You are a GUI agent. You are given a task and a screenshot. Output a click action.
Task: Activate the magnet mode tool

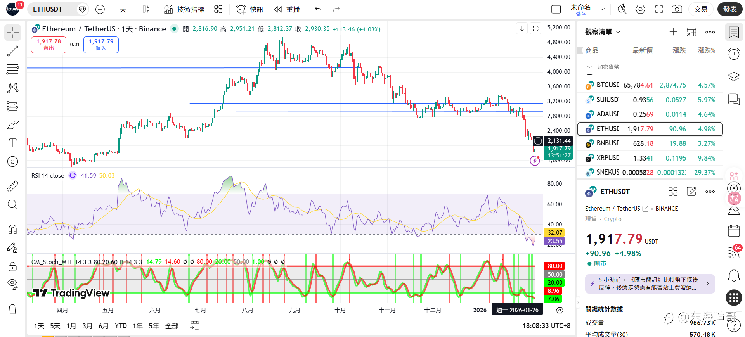[12, 229]
